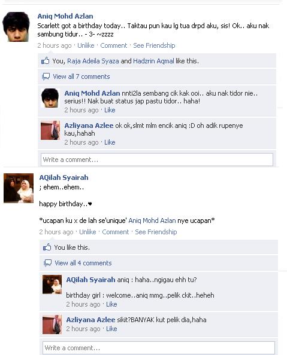This screenshot has height=355, width=287.
Task: Open Raja Adeila Syaza's profile link
Action: [x=93, y=61]
